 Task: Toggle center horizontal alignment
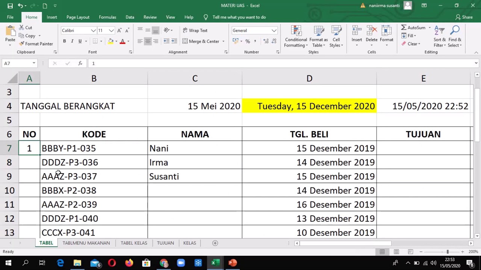coord(148,41)
